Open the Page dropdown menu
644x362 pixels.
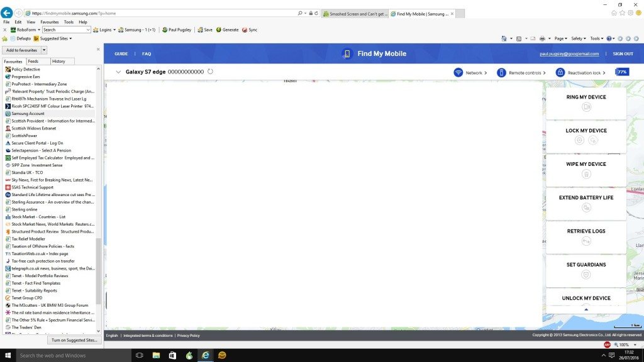click(x=560, y=38)
